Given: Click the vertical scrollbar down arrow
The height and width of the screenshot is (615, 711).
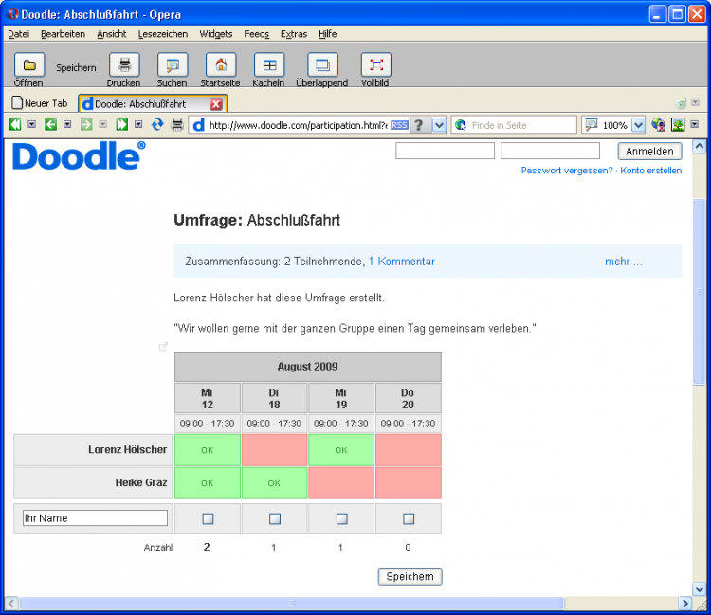Looking at the screenshot, I should 700,588.
